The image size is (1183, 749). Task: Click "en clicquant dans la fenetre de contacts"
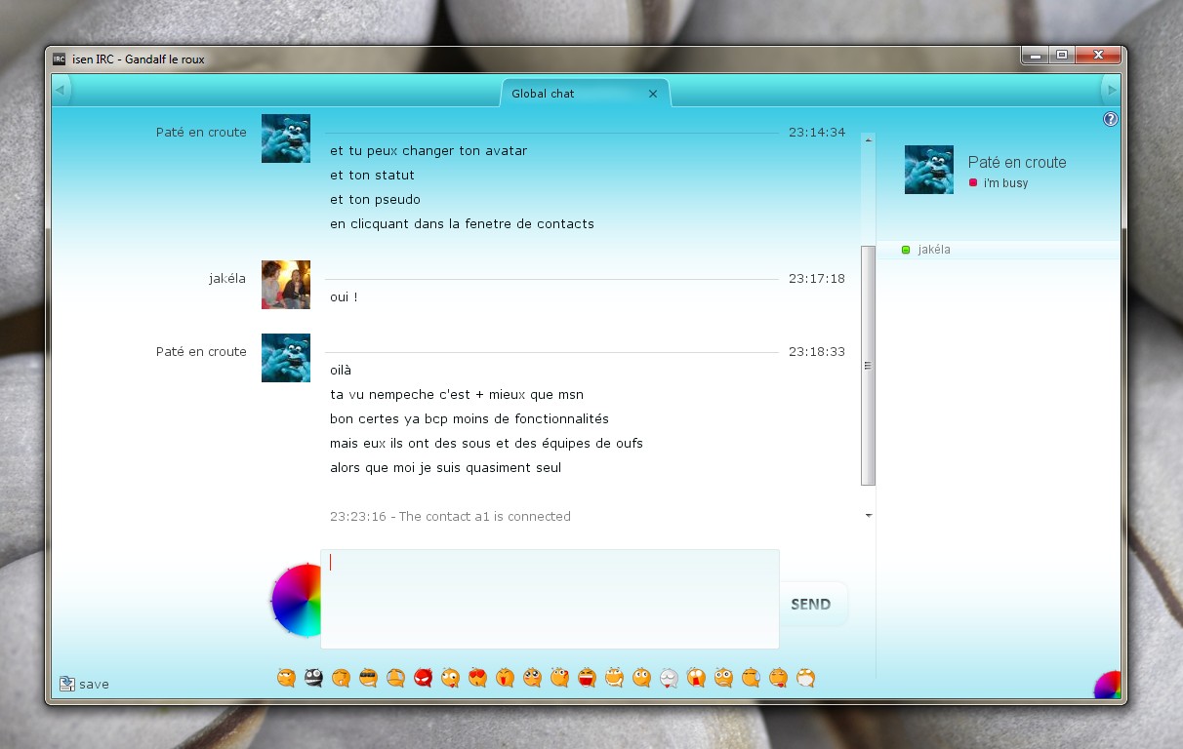[462, 223]
